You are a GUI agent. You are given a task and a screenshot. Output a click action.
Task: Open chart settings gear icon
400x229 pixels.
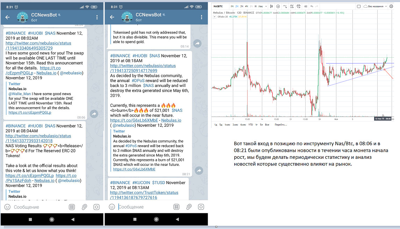coord(391,6)
